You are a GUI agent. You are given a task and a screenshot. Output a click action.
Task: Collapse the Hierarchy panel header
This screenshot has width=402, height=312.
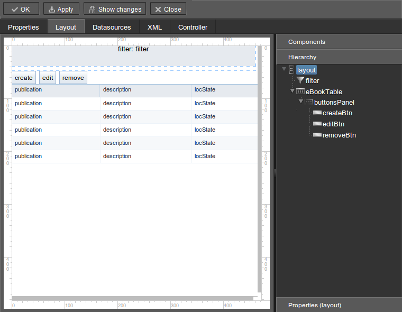[339, 57]
